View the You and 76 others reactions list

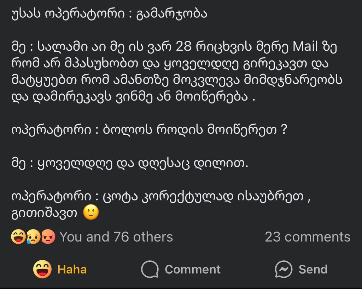(116, 237)
